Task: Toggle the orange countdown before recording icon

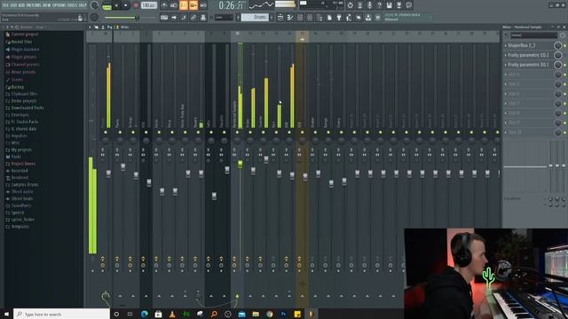Action: (x=184, y=5)
